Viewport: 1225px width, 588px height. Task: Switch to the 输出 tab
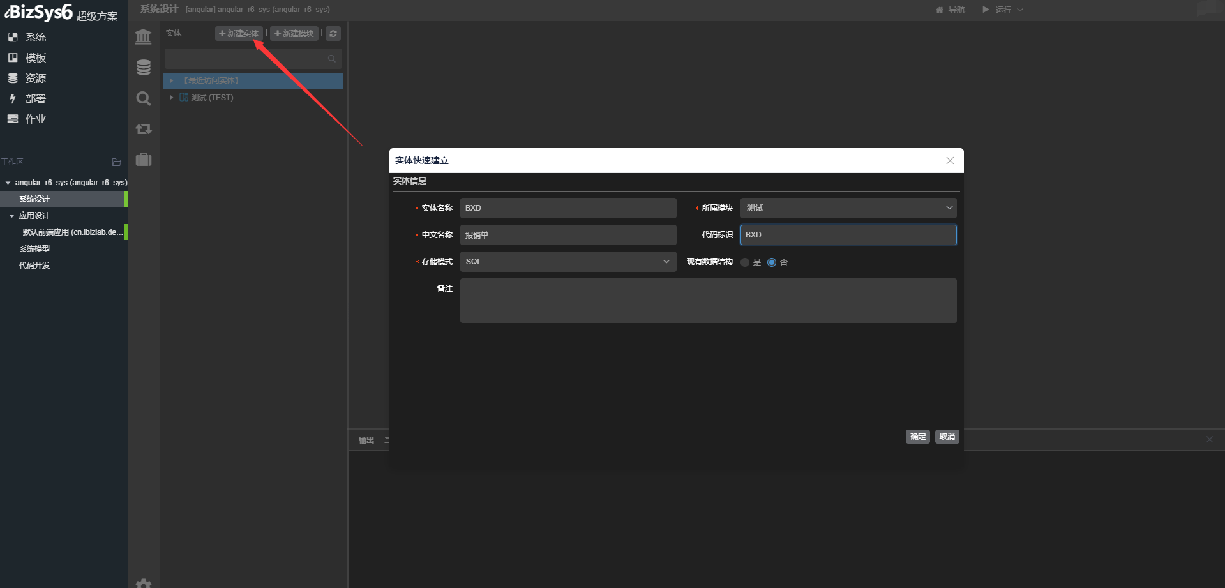(x=366, y=441)
